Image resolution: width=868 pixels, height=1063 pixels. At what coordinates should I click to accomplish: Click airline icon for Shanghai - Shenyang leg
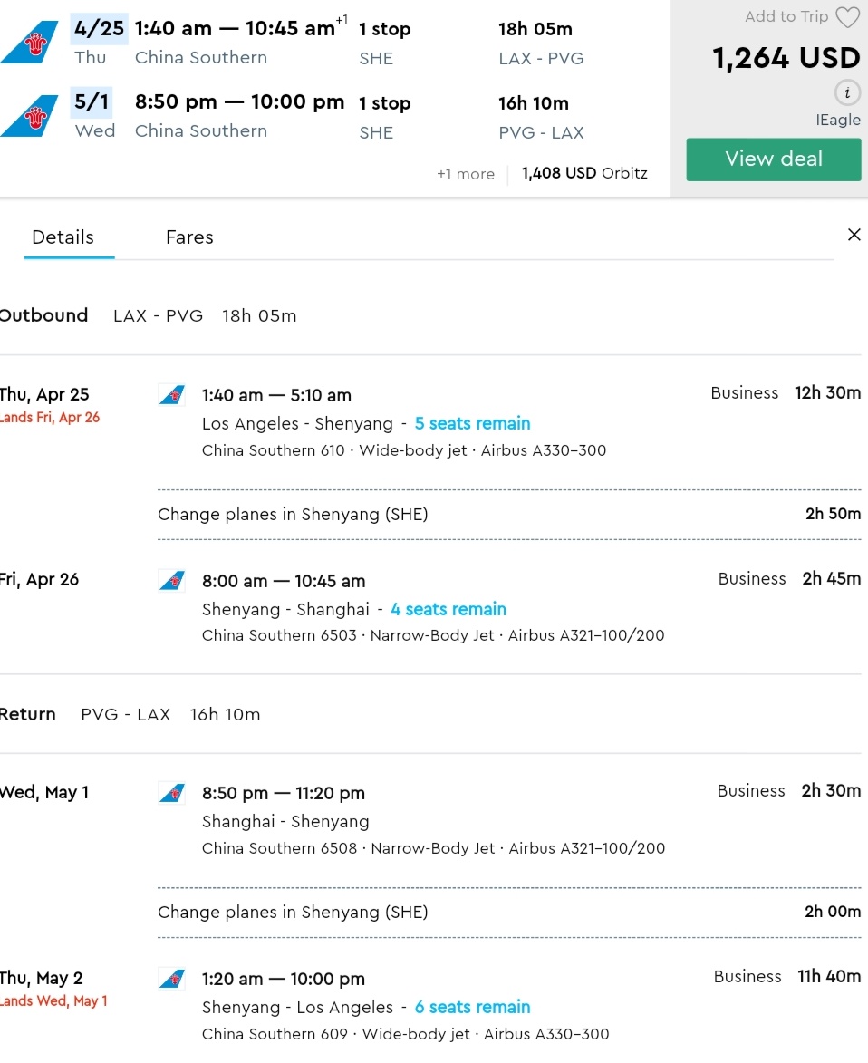pos(172,794)
